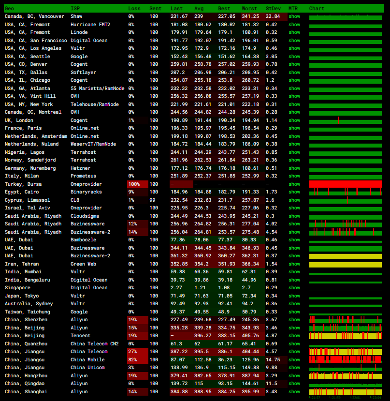Click the Best column header
390x401 pixels.
coord(224,8)
